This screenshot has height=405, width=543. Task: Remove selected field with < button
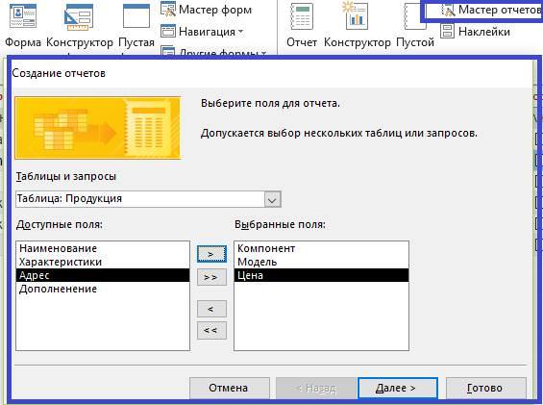(x=211, y=309)
